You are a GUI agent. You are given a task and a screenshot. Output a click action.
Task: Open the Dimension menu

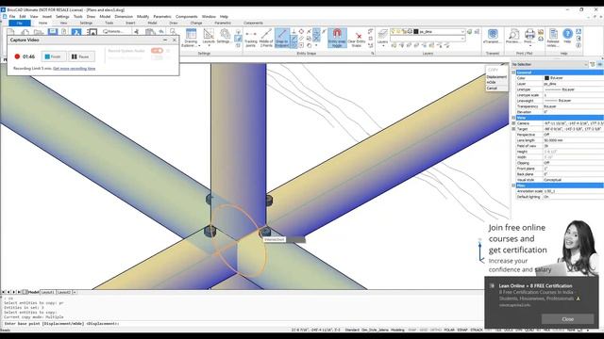tap(124, 17)
